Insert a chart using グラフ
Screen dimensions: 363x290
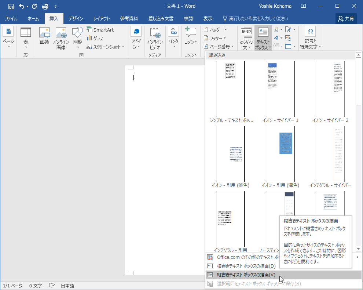95,38
